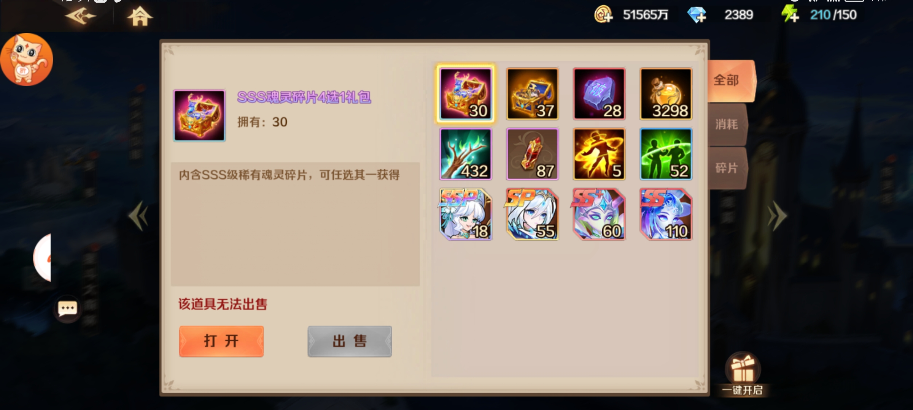Click the grey 出售 button
Viewport: 913px width, 410px height.
(350, 341)
